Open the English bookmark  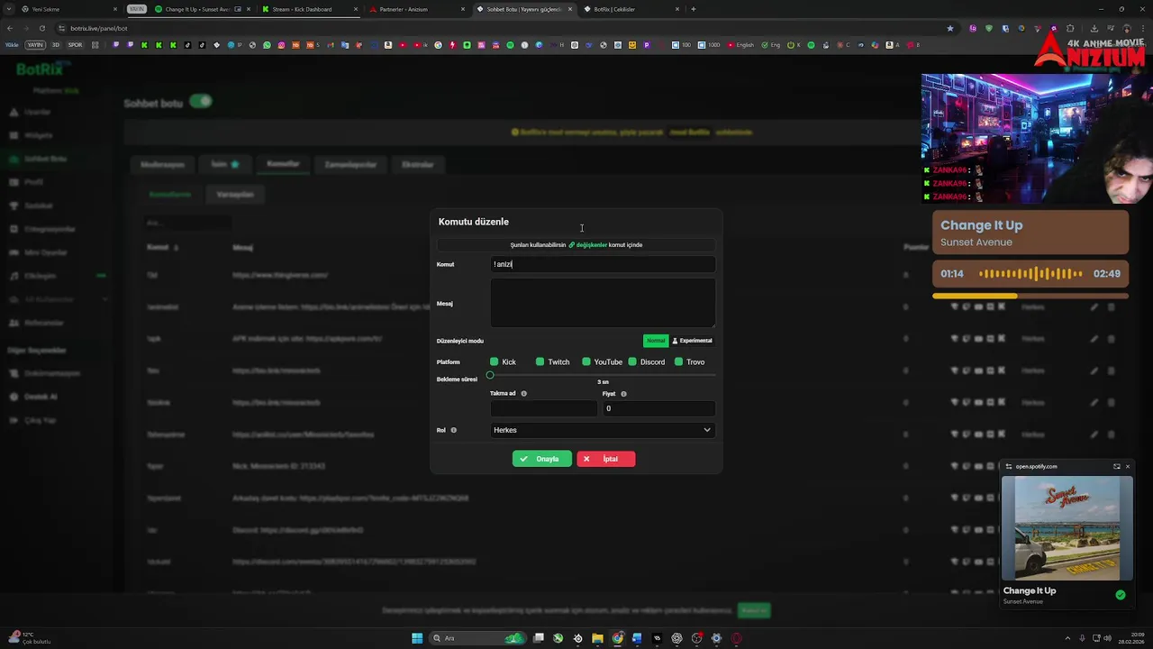pyautogui.click(x=740, y=45)
